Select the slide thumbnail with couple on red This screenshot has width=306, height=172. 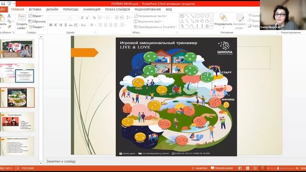(18, 122)
